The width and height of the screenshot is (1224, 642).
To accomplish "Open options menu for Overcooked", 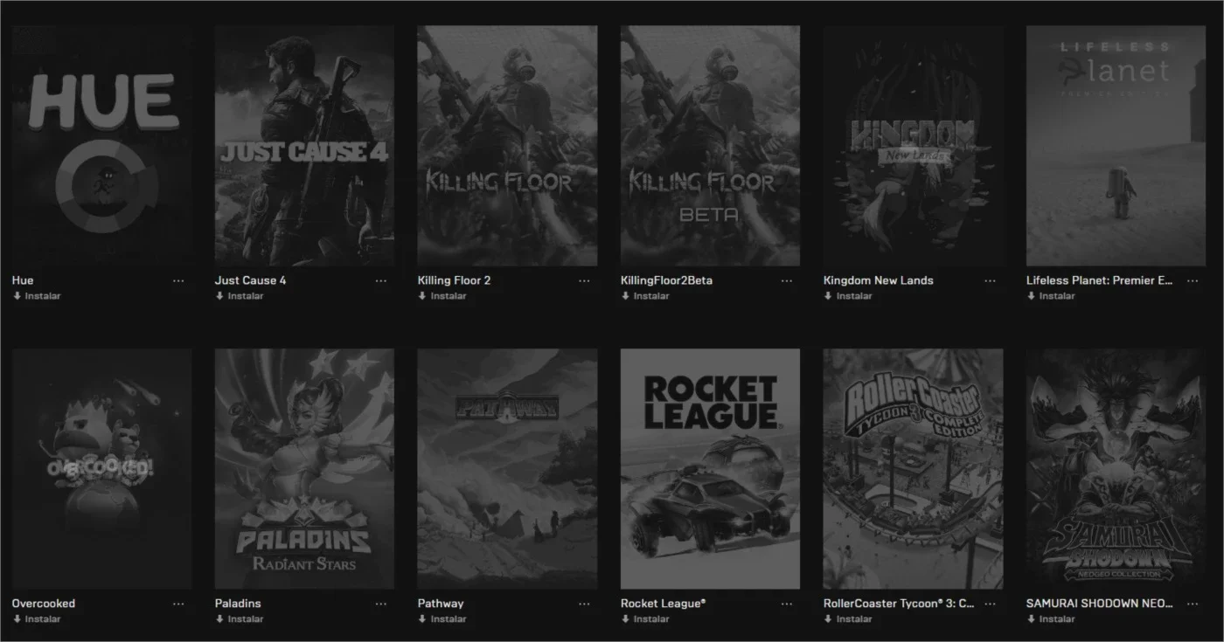I will click(178, 604).
